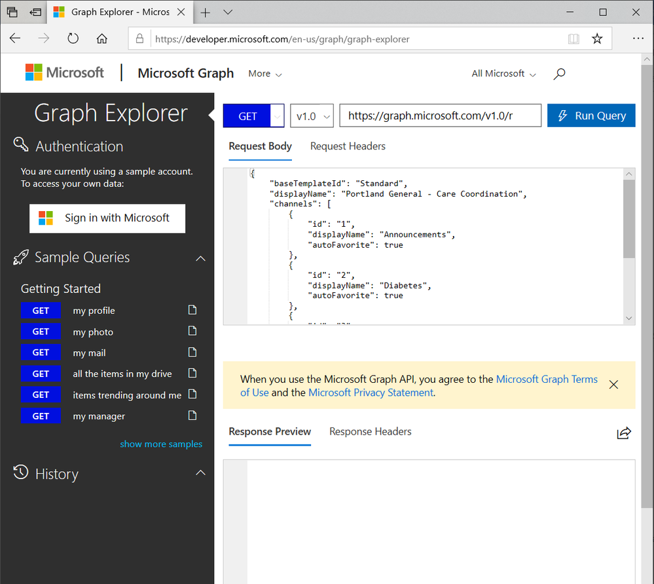Open docs for my photo query
The image size is (654, 584).
[x=192, y=331]
